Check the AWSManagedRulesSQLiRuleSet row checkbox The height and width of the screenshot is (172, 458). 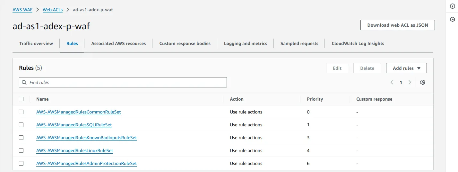(x=21, y=125)
